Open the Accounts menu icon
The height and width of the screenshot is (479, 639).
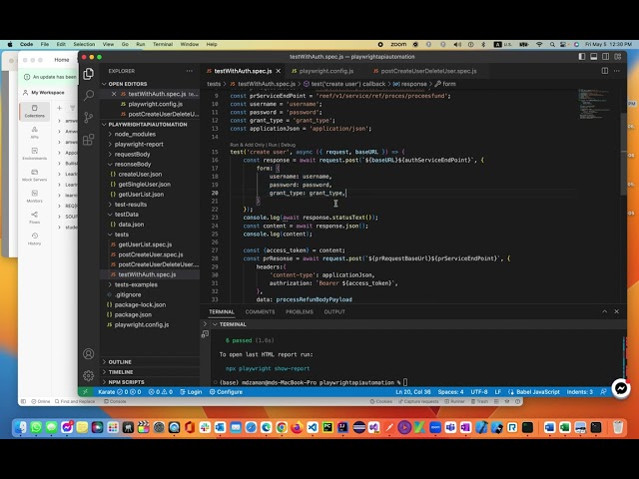pos(89,354)
